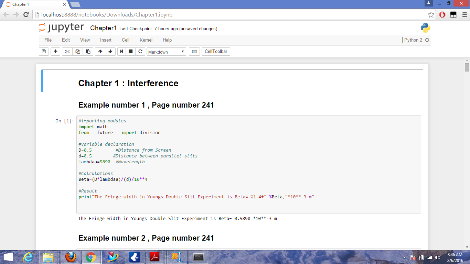Insert a cell below with plus icon
The image size is (470, 264).
(x=55, y=52)
